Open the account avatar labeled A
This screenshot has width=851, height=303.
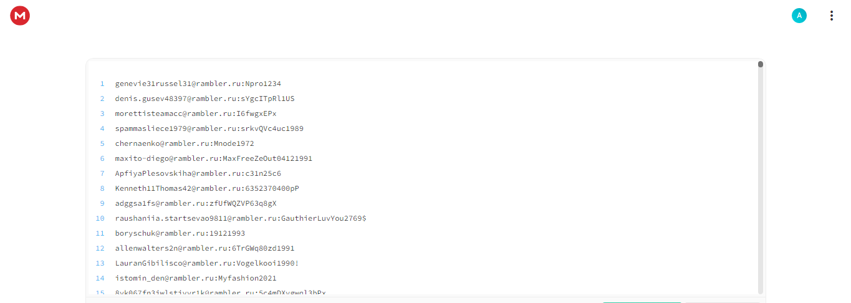click(799, 16)
